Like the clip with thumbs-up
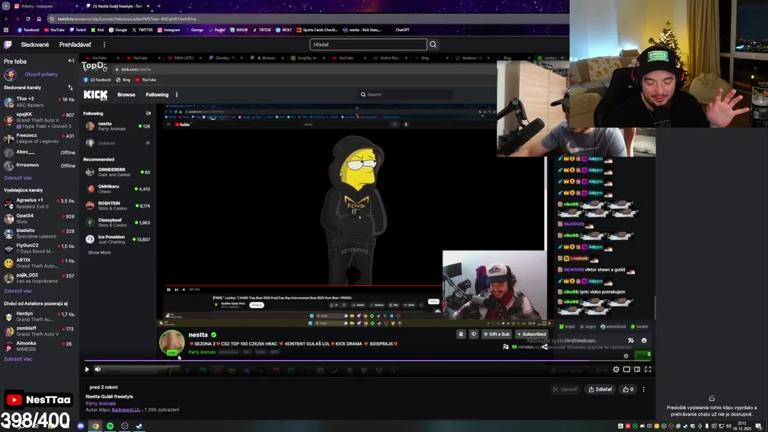768x432 pixels. pyautogui.click(x=628, y=389)
